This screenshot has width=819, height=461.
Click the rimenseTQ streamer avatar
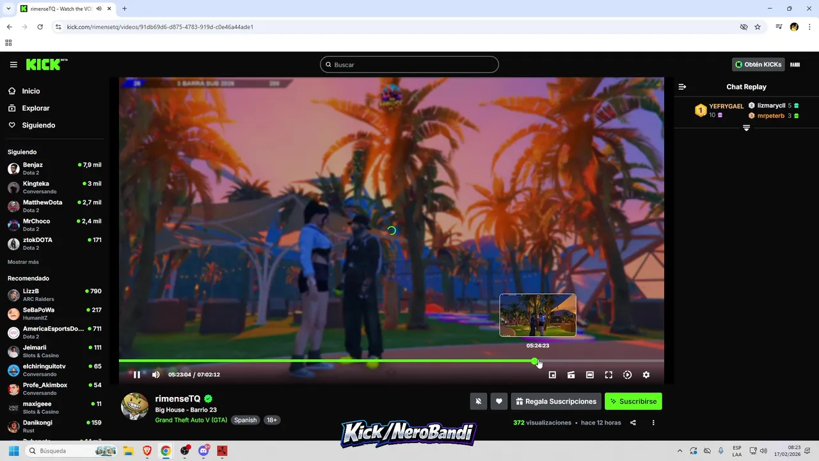pos(135,407)
